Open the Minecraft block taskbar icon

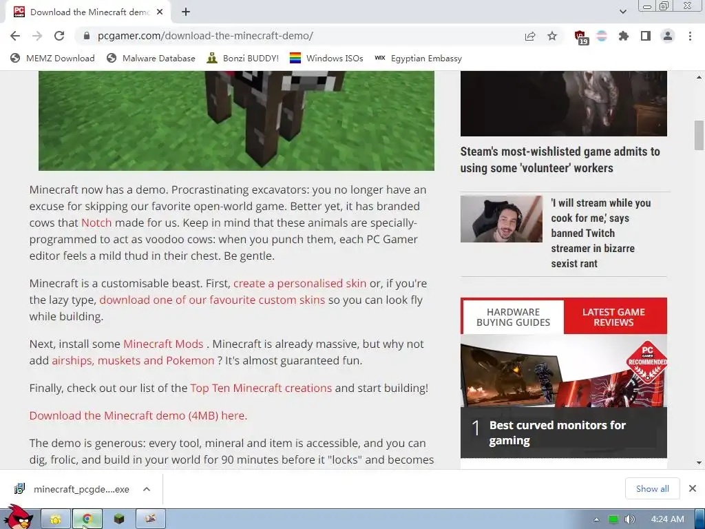click(118, 519)
